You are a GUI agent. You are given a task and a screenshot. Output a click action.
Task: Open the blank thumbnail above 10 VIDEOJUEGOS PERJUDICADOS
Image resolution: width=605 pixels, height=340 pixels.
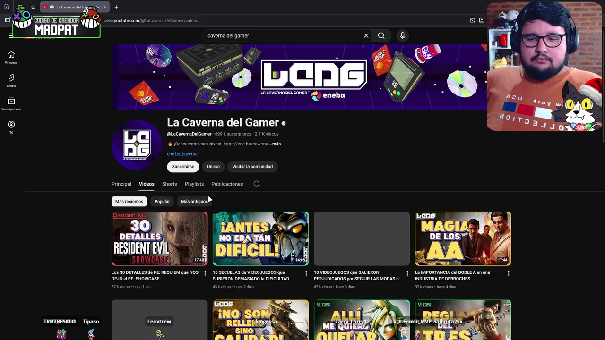click(x=362, y=238)
